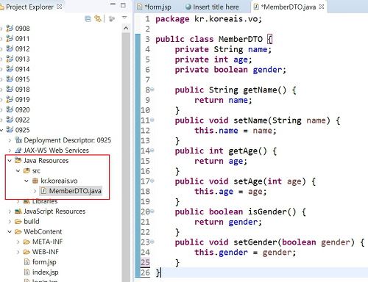Click the Deployment Descriptor icon

pyautogui.click(x=18, y=140)
